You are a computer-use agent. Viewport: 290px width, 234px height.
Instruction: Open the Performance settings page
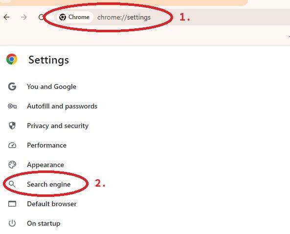[x=46, y=145]
